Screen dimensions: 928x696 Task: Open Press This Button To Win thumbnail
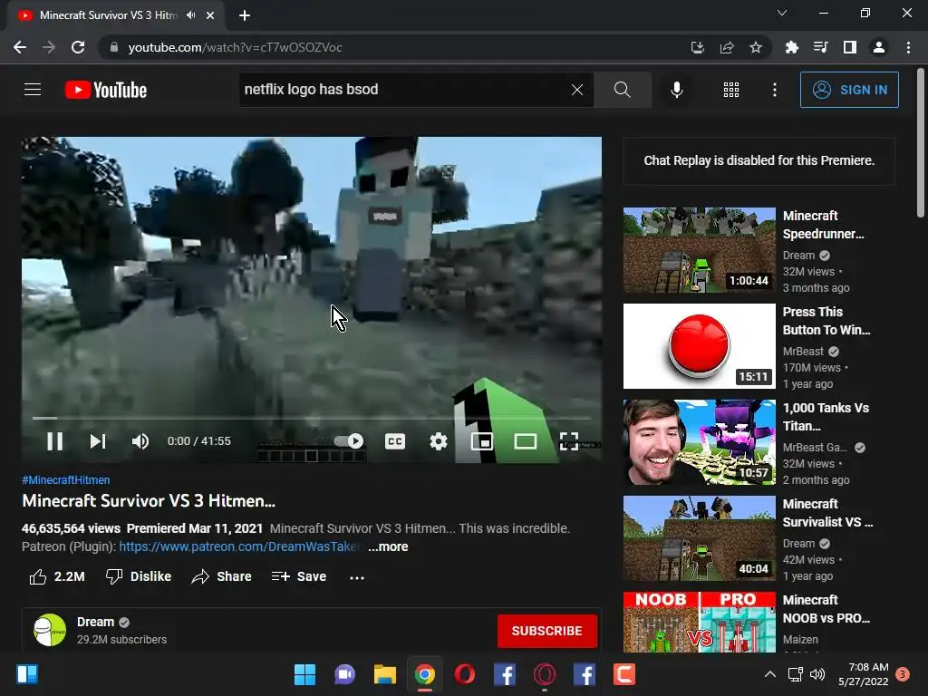[x=699, y=346]
